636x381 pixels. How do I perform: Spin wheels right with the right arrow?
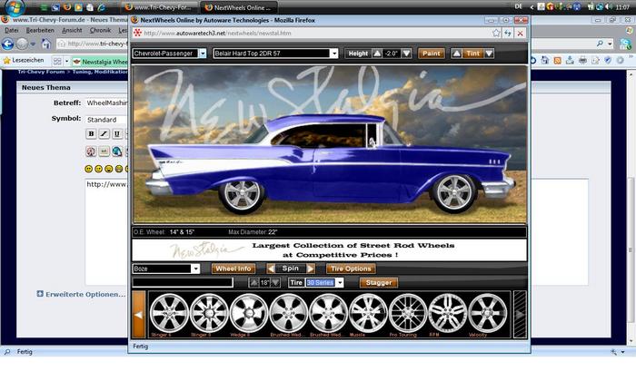coord(311,269)
